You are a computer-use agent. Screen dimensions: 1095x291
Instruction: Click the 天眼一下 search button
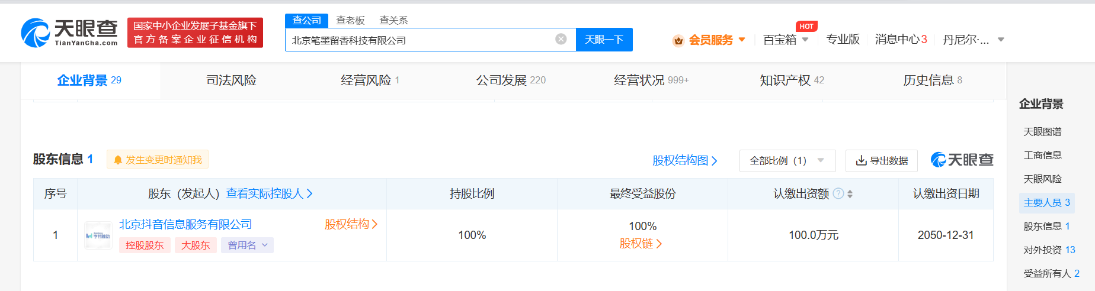(x=604, y=40)
